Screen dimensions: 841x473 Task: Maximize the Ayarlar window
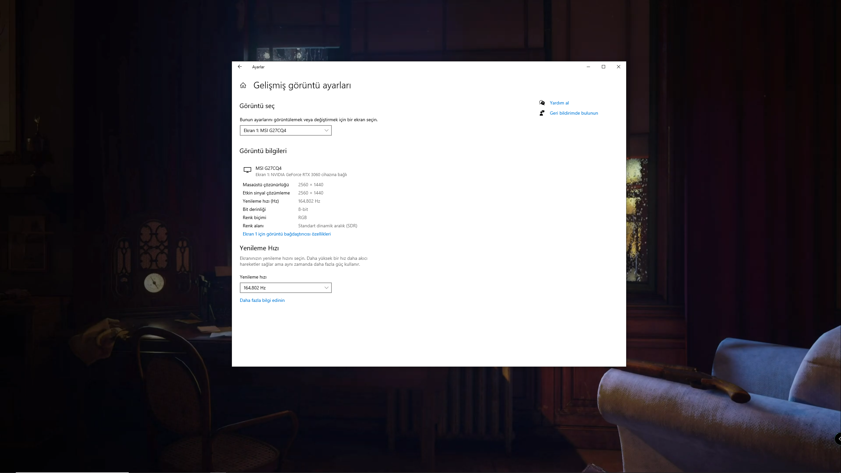(x=603, y=67)
